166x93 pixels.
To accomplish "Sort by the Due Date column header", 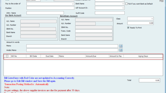I will 50,56.
